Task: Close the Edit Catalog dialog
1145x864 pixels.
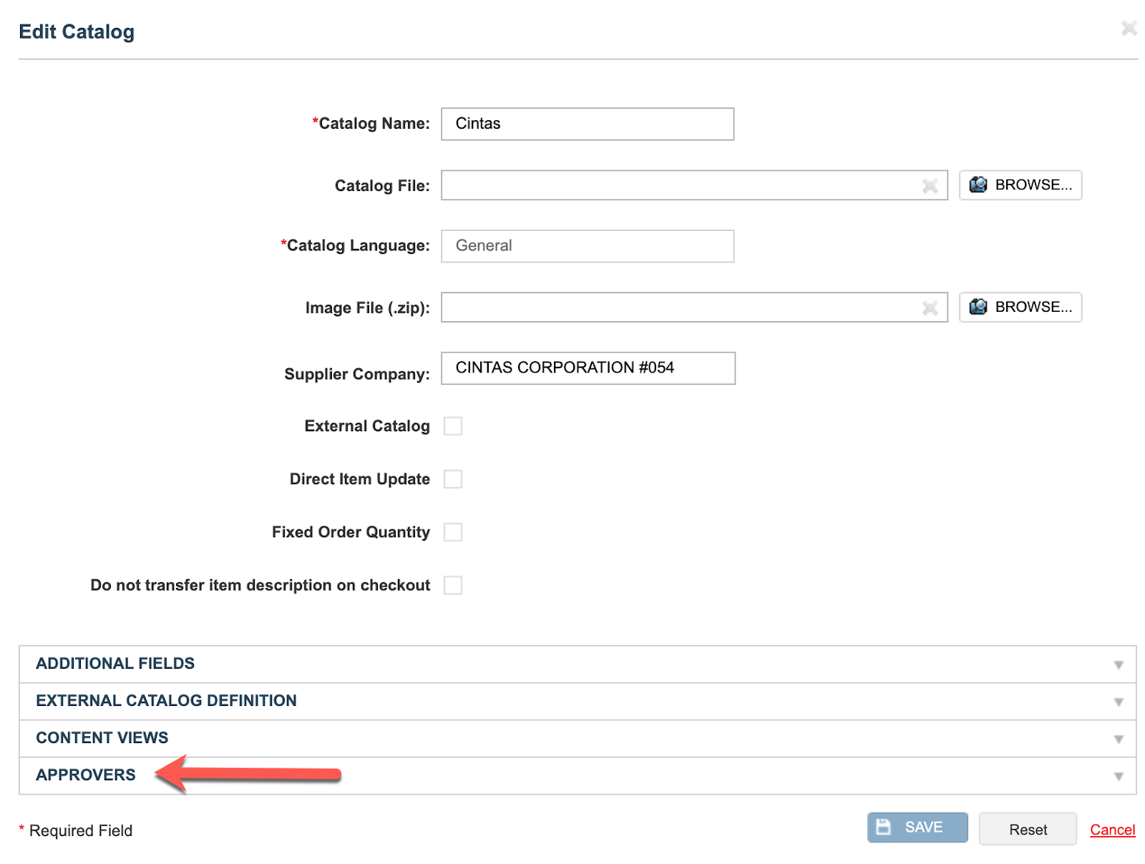Action: [1129, 29]
